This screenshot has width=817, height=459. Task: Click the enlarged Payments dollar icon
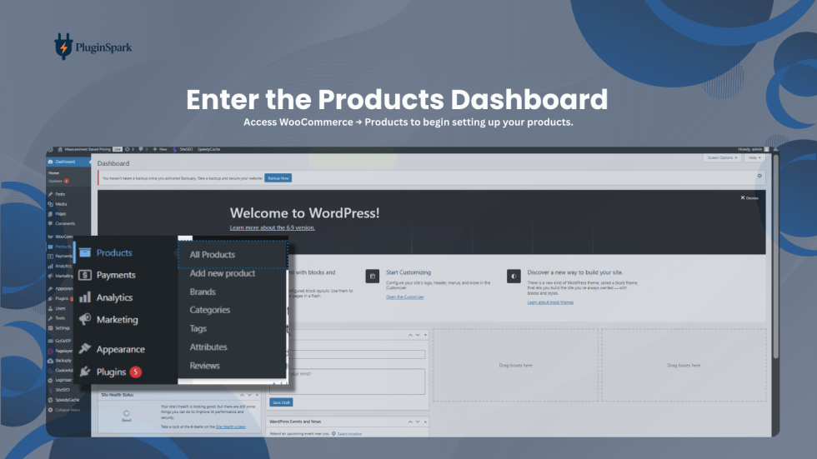(85, 275)
